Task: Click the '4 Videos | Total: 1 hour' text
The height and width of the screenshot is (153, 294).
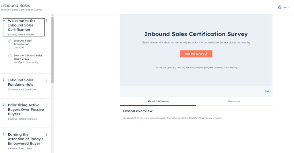Action: click(20, 148)
